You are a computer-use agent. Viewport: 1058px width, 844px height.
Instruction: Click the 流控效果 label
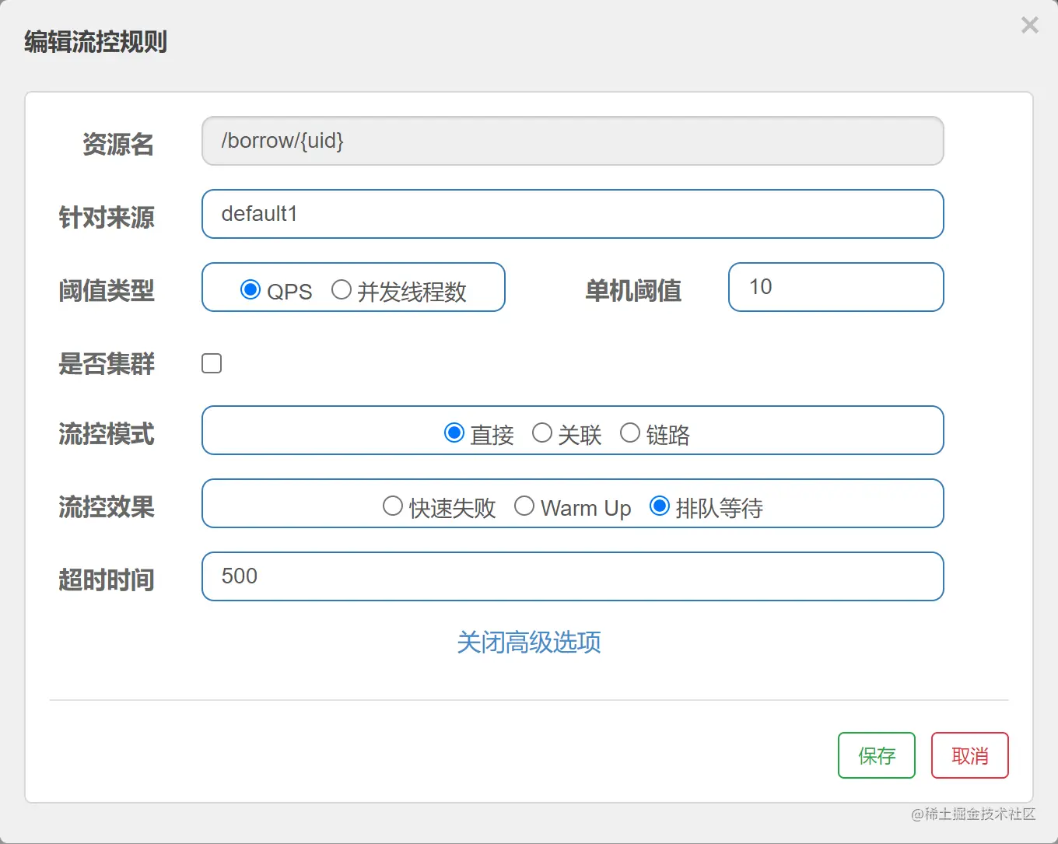point(107,507)
